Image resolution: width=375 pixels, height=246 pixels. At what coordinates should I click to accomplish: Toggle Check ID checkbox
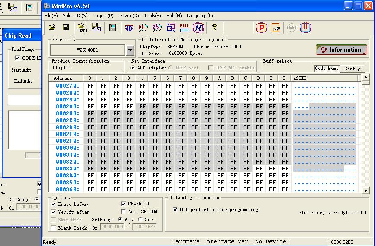coord(123,204)
